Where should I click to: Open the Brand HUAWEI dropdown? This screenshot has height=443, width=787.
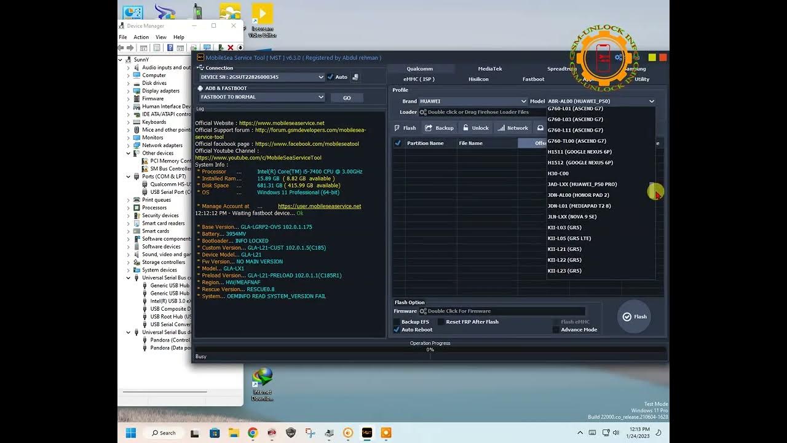tap(473, 101)
